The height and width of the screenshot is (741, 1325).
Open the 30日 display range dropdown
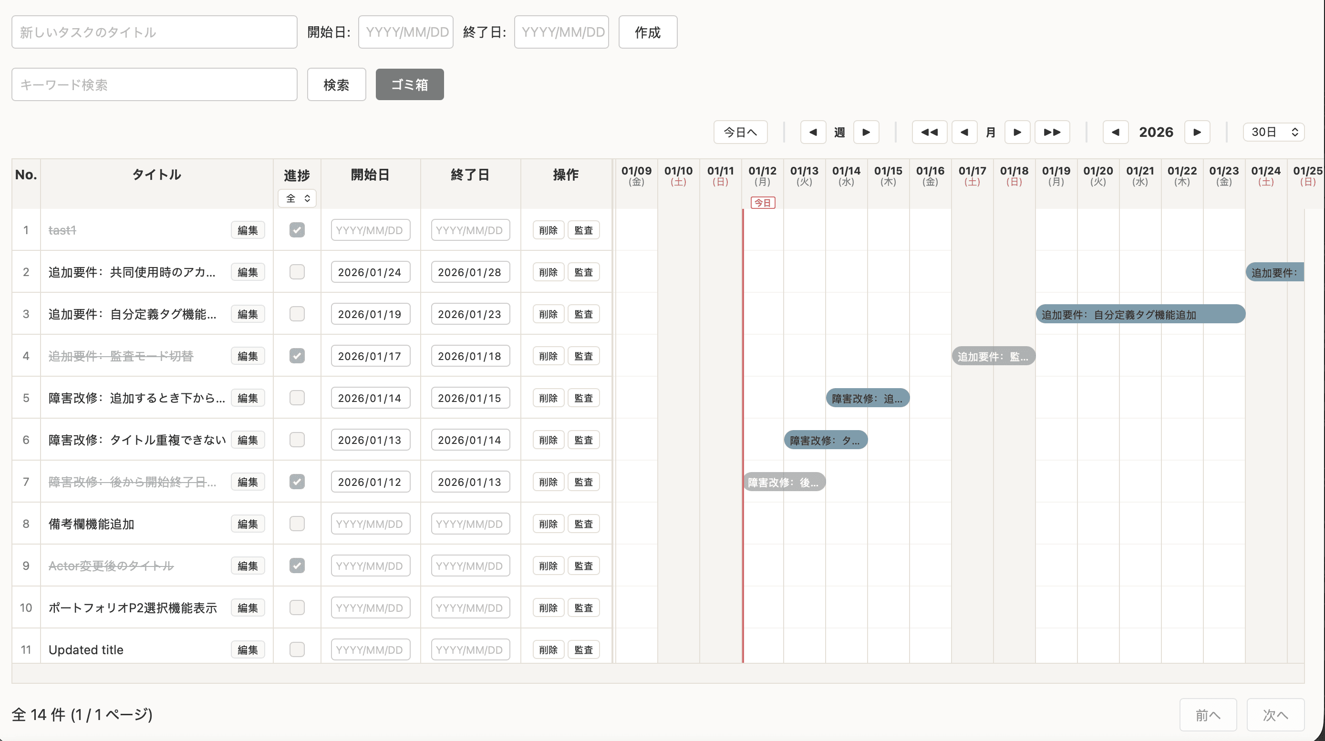click(x=1273, y=132)
